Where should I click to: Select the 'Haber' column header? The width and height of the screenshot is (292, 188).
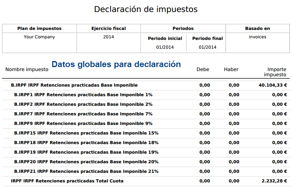click(x=231, y=69)
